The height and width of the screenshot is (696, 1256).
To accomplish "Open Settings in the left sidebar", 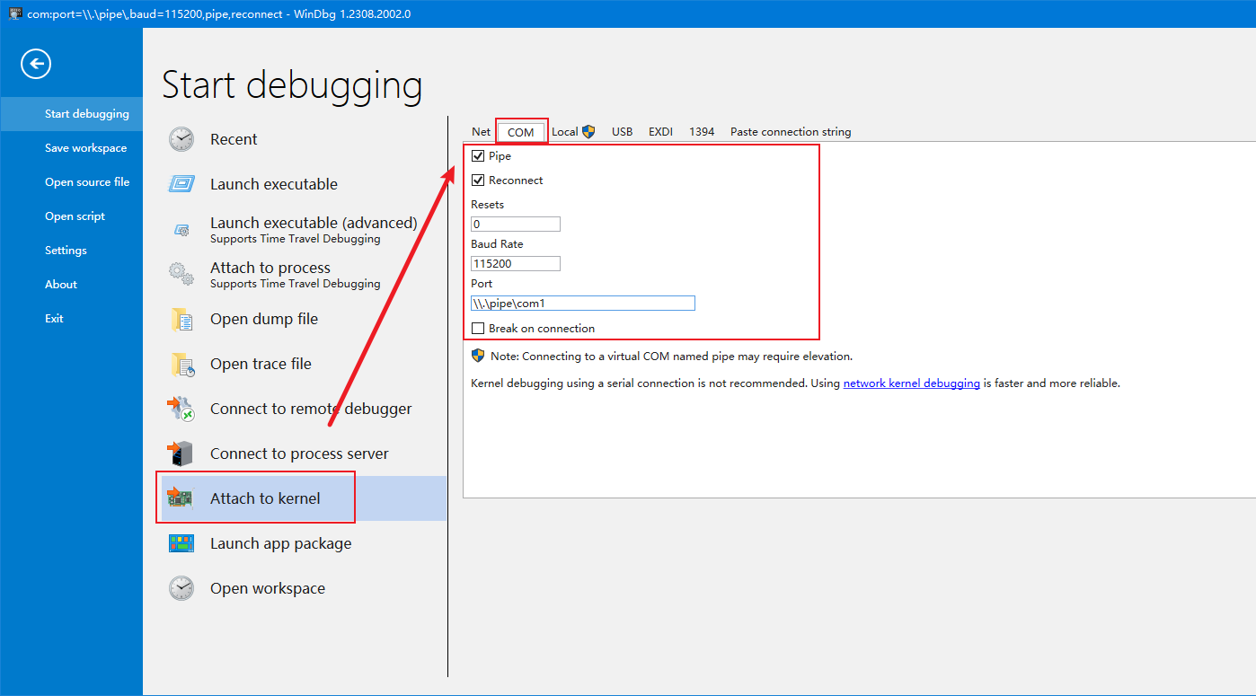I will click(x=66, y=251).
